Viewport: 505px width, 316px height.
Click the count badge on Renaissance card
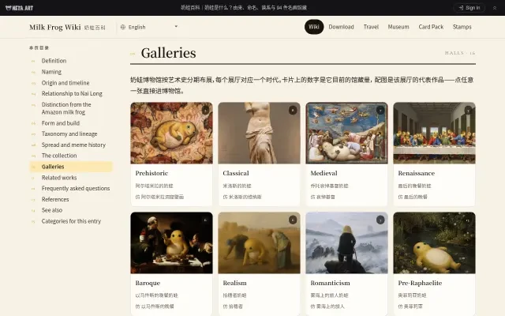click(x=468, y=111)
